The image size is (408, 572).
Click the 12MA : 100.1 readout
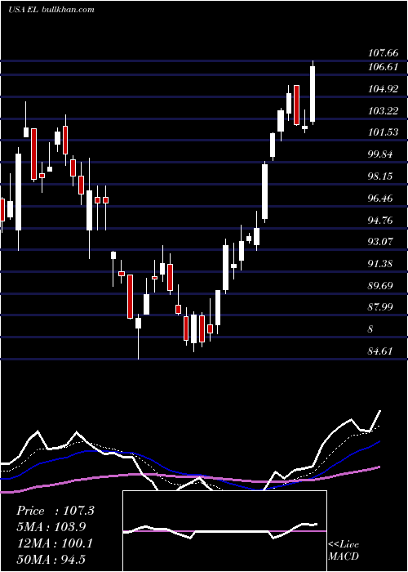[x=55, y=543]
